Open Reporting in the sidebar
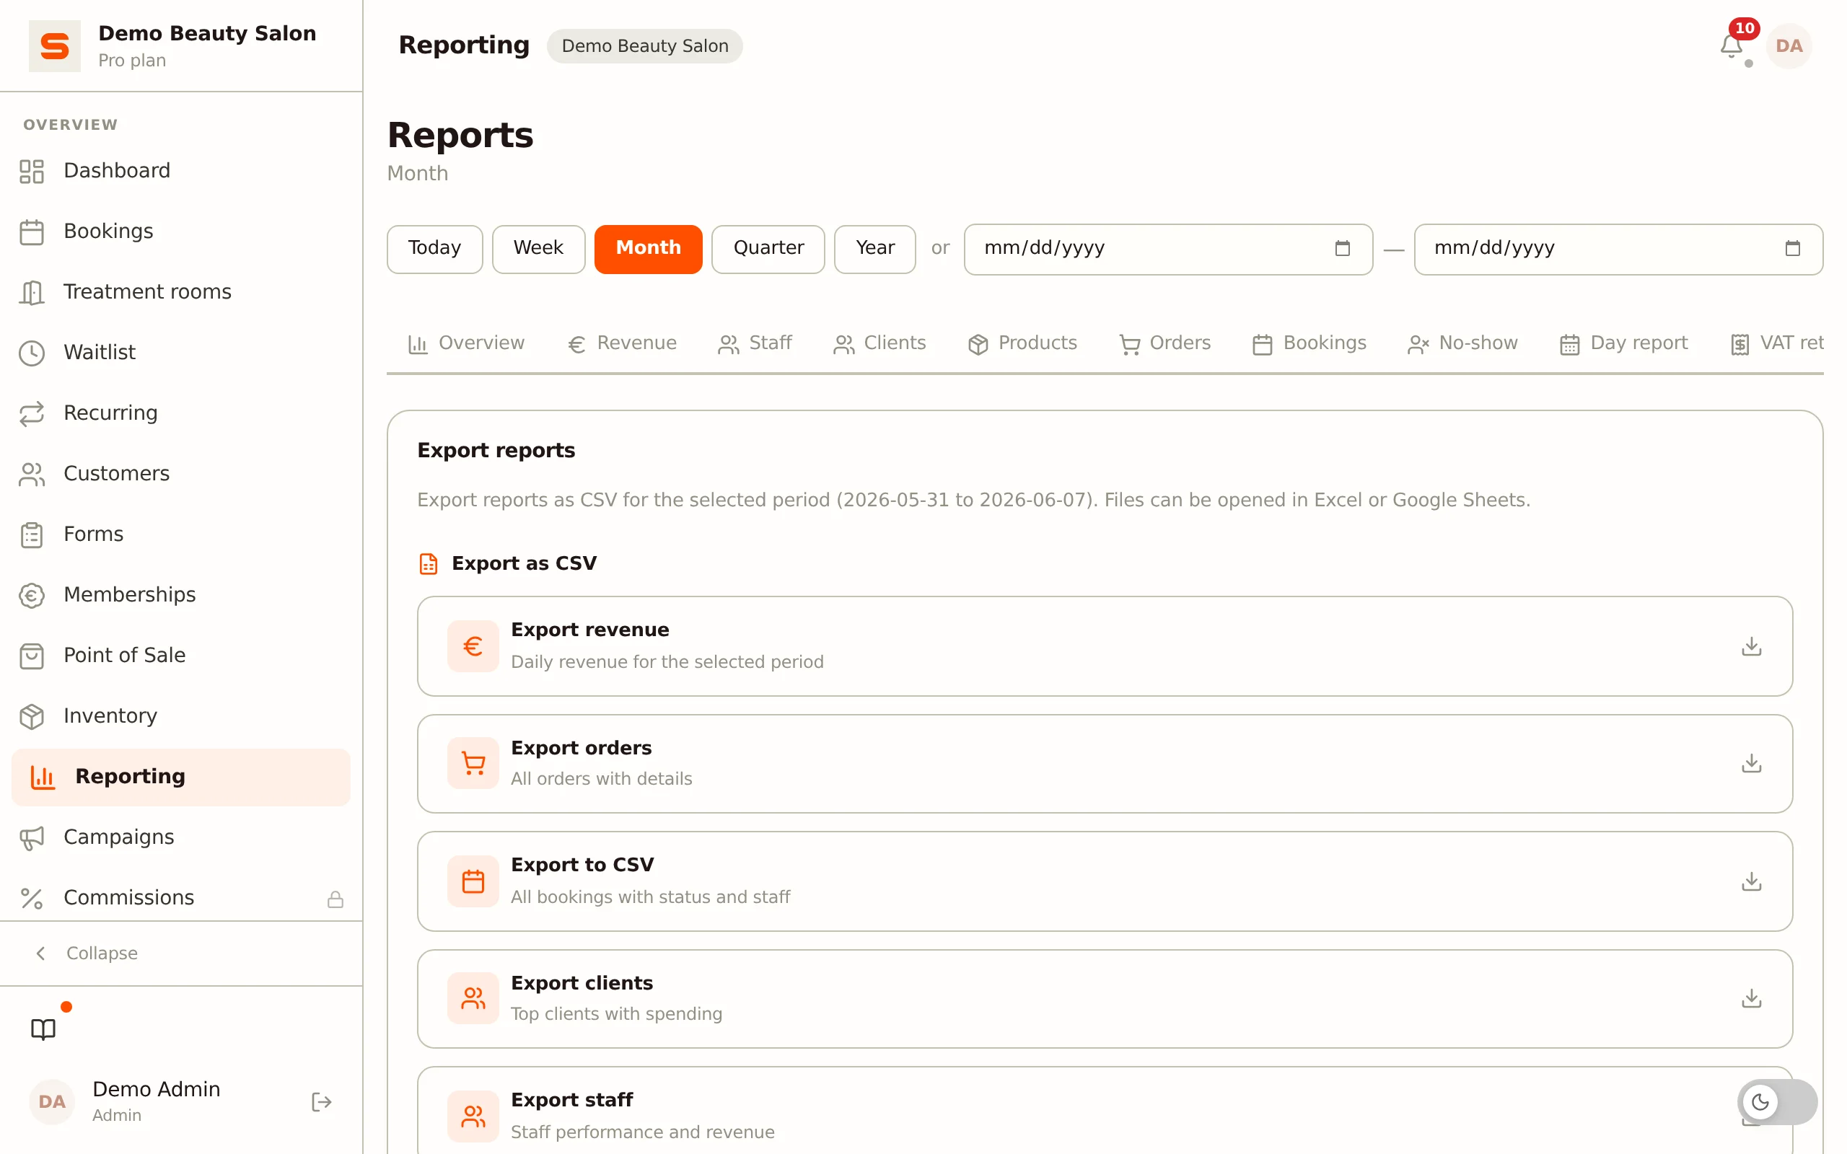 pyautogui.click(x=181, y=777)
